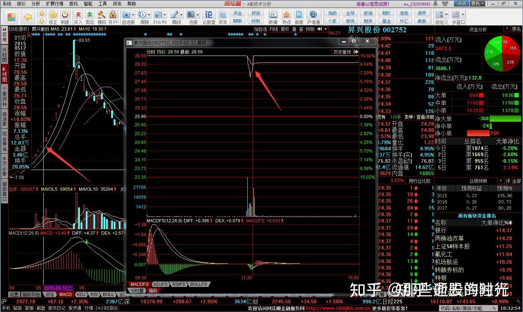The image size is (523, 312).
Task: Click the shirt skin icon in title bar
Action: click(445, 4)
